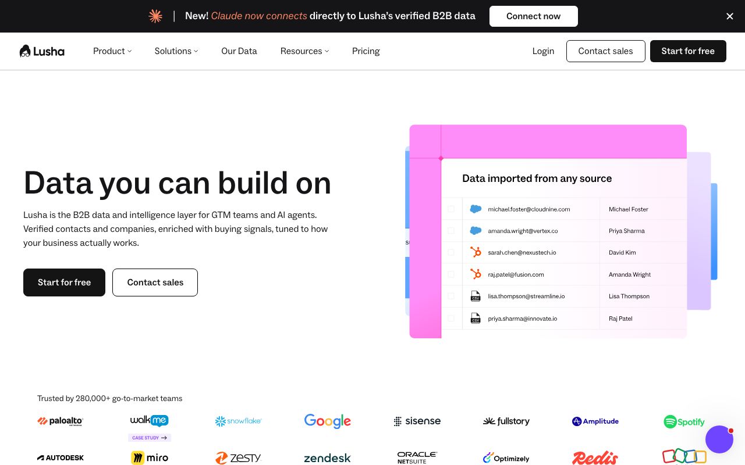Click the HubSpot icon beside raj.patel@fusion.com
The image size is (745, 465).
(476, 274)
